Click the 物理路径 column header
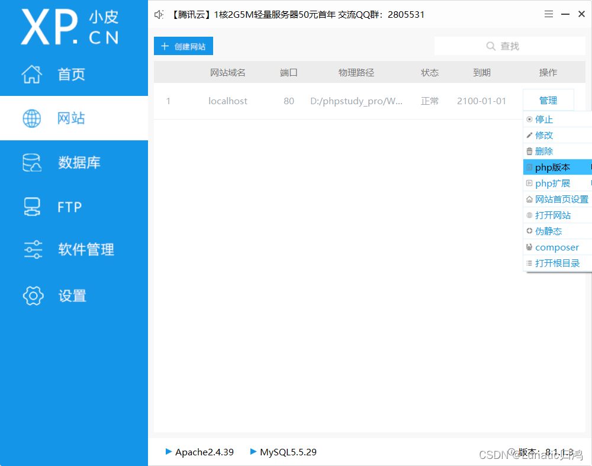592x466 pixels. coord(356,72)
